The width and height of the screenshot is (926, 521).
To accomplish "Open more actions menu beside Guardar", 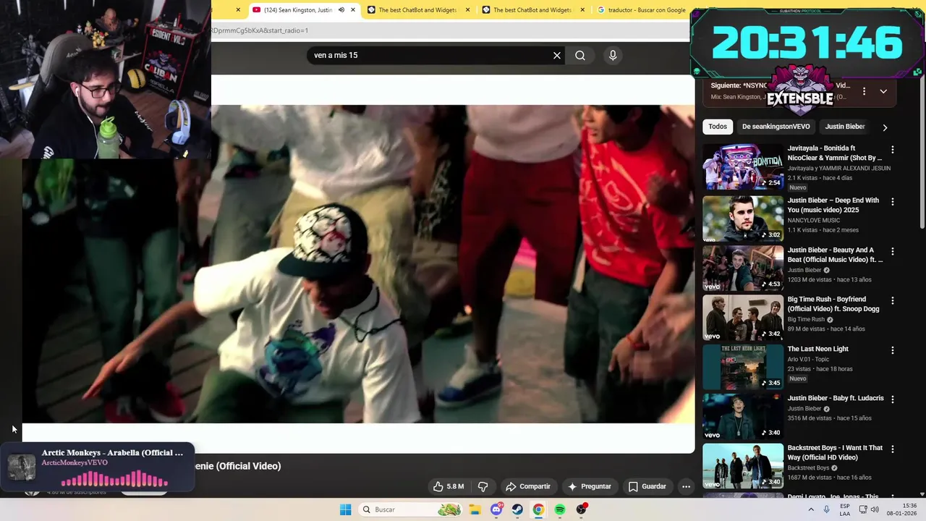I will [686, 486].
